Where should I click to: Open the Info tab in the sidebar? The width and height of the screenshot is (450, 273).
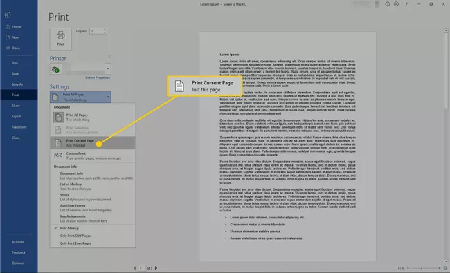pos(15,63)
